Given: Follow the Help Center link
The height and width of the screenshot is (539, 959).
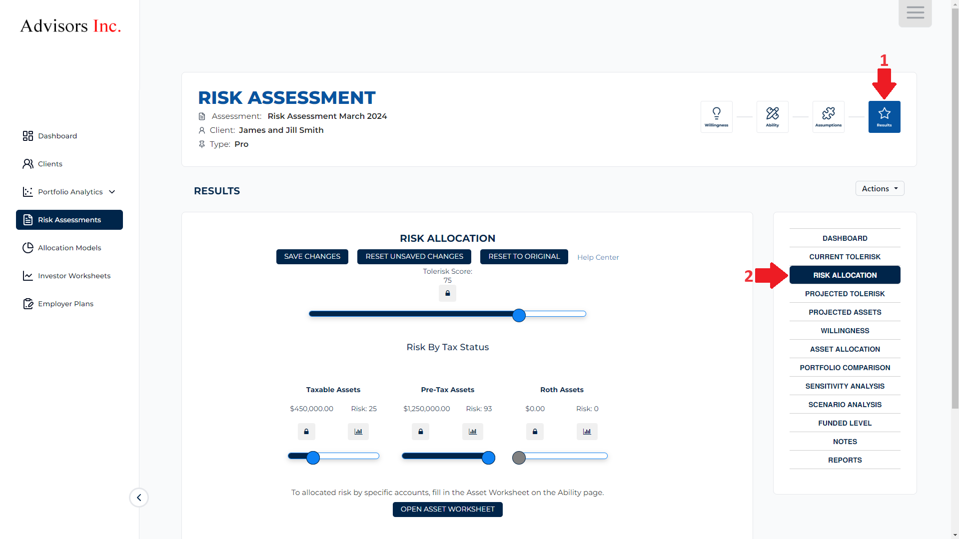Looking at the screenshot, I should point(598,257).
